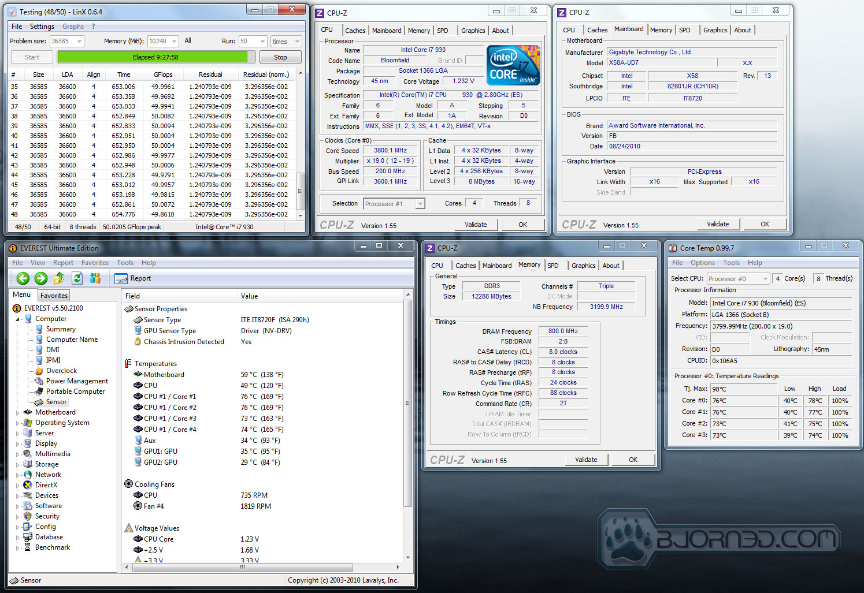The height and width of the screenshot is (593, 864).
Task: Click GPU1: GPU sensor row icon
Action: [138, 452]
